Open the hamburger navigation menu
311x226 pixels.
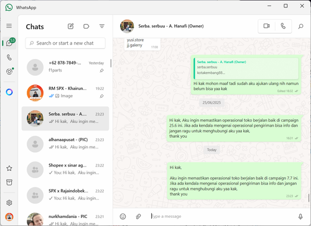tap(9, 26)
